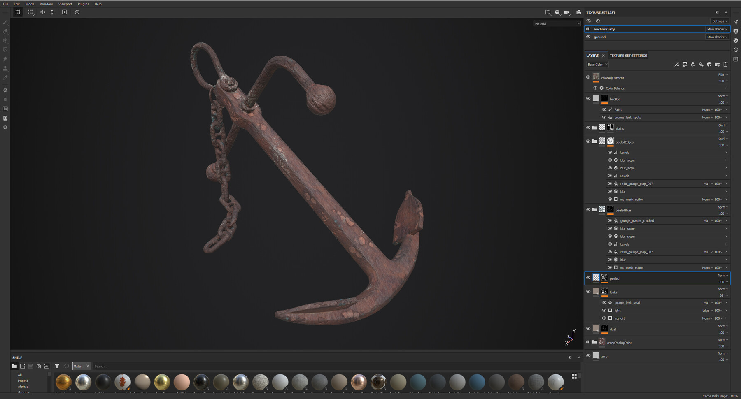The width and height of the screenshot is (741, 399).
Task: Add an effect with the magic wand icon
Action: [x=677, y=65]
